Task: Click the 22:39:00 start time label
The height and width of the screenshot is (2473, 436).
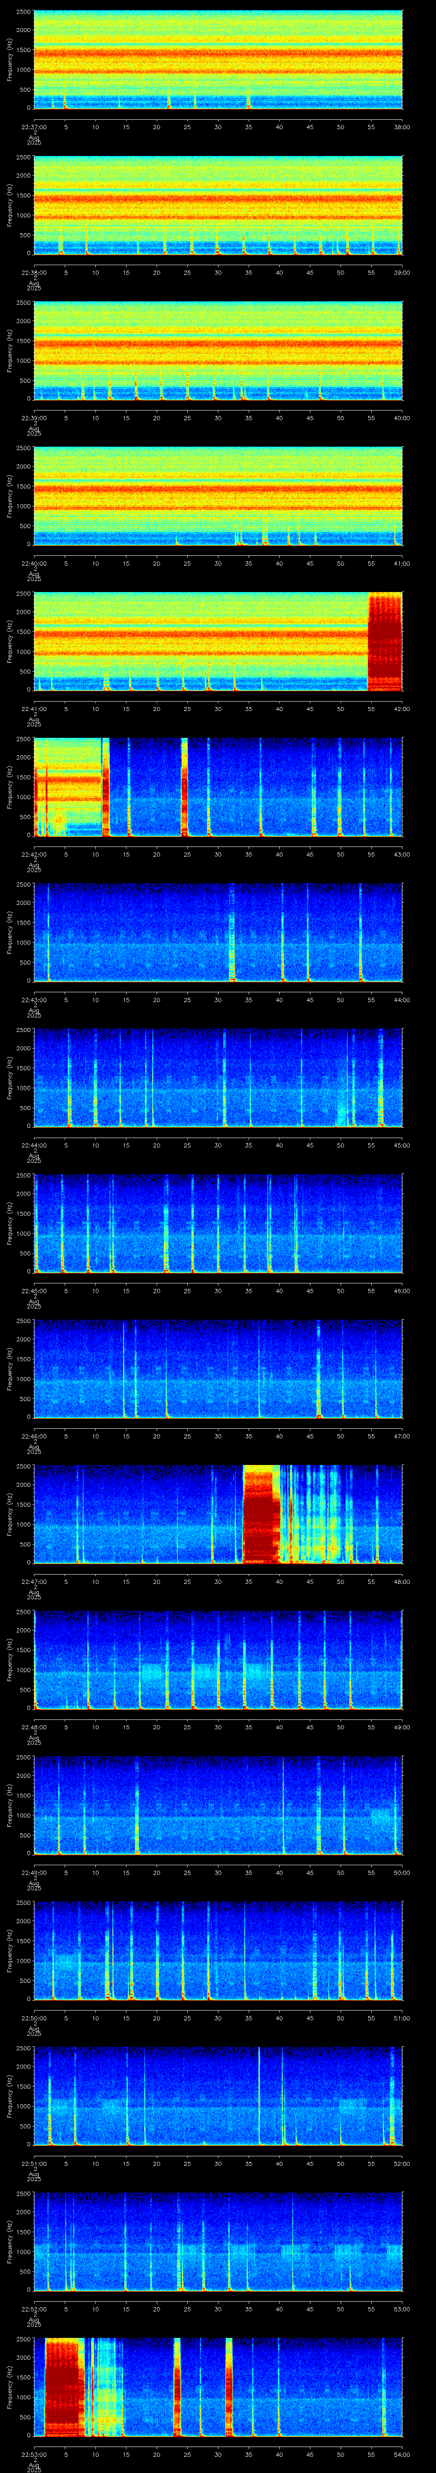Action: coord(34,418)
